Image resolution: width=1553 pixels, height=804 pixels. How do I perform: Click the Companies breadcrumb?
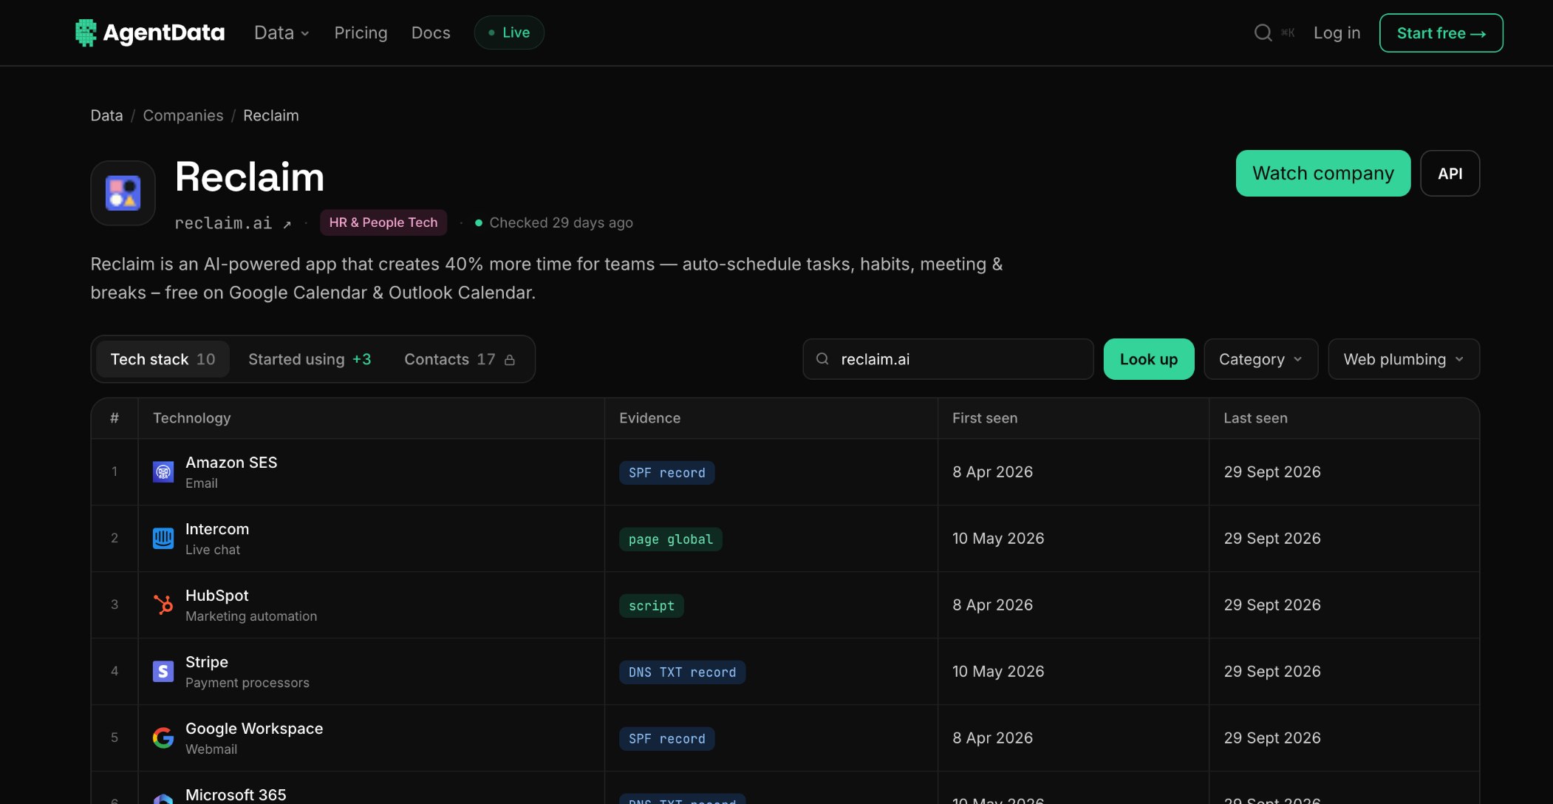click(x=182, y=115)
